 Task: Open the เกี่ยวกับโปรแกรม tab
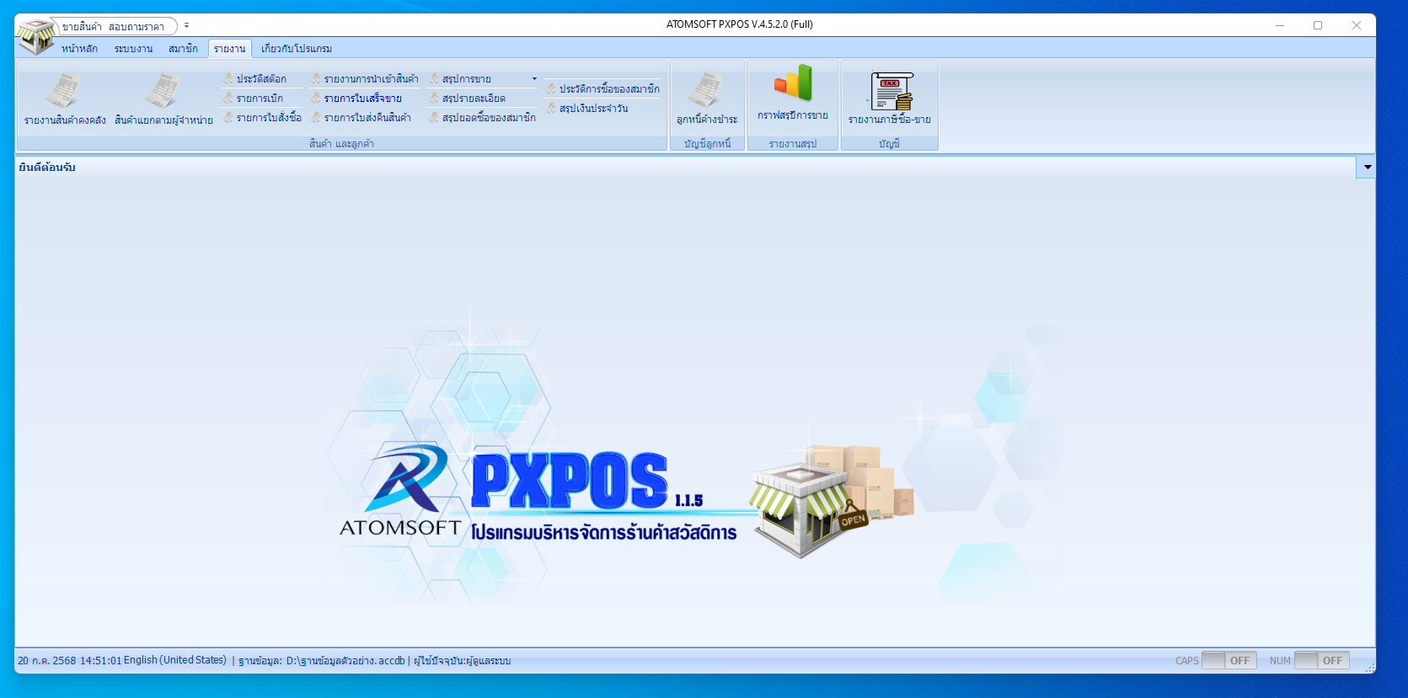[296, 49]
